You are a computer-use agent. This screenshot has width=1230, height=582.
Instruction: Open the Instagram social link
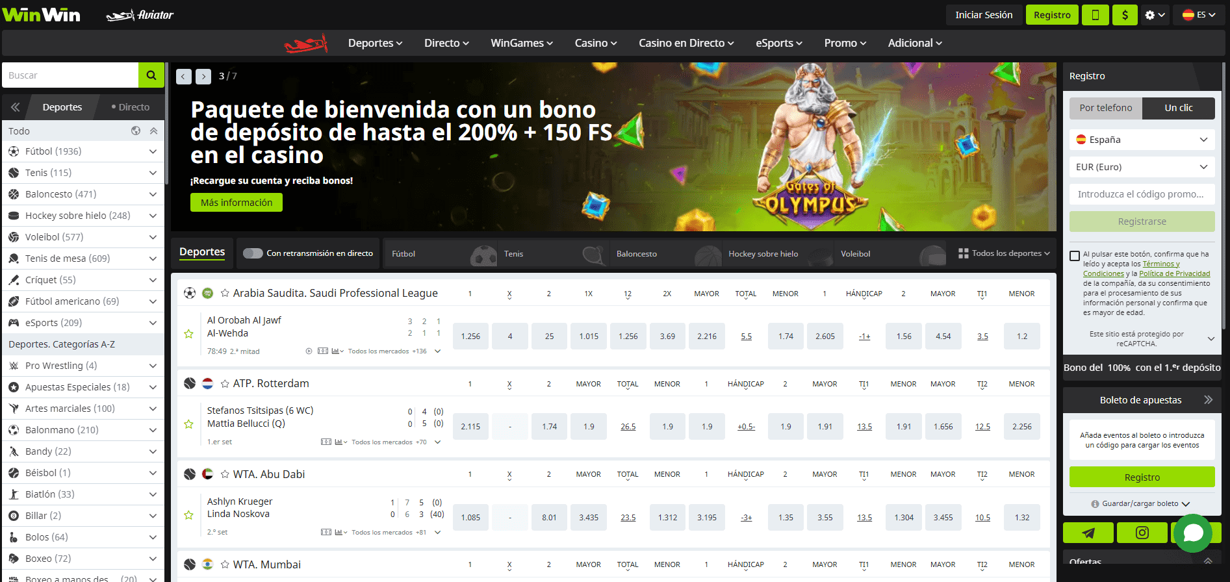[1142, 533]
